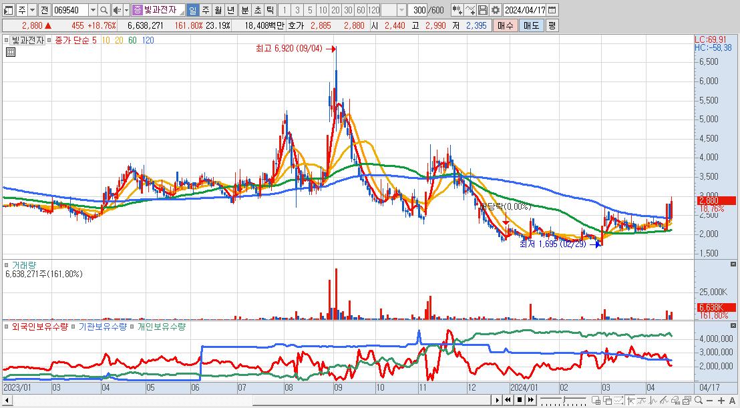Click the plus zoom-in icon

pos(721,401)
